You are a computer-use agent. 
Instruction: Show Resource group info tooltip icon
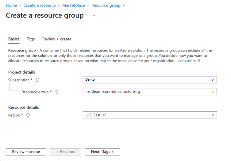pos(56,92)
